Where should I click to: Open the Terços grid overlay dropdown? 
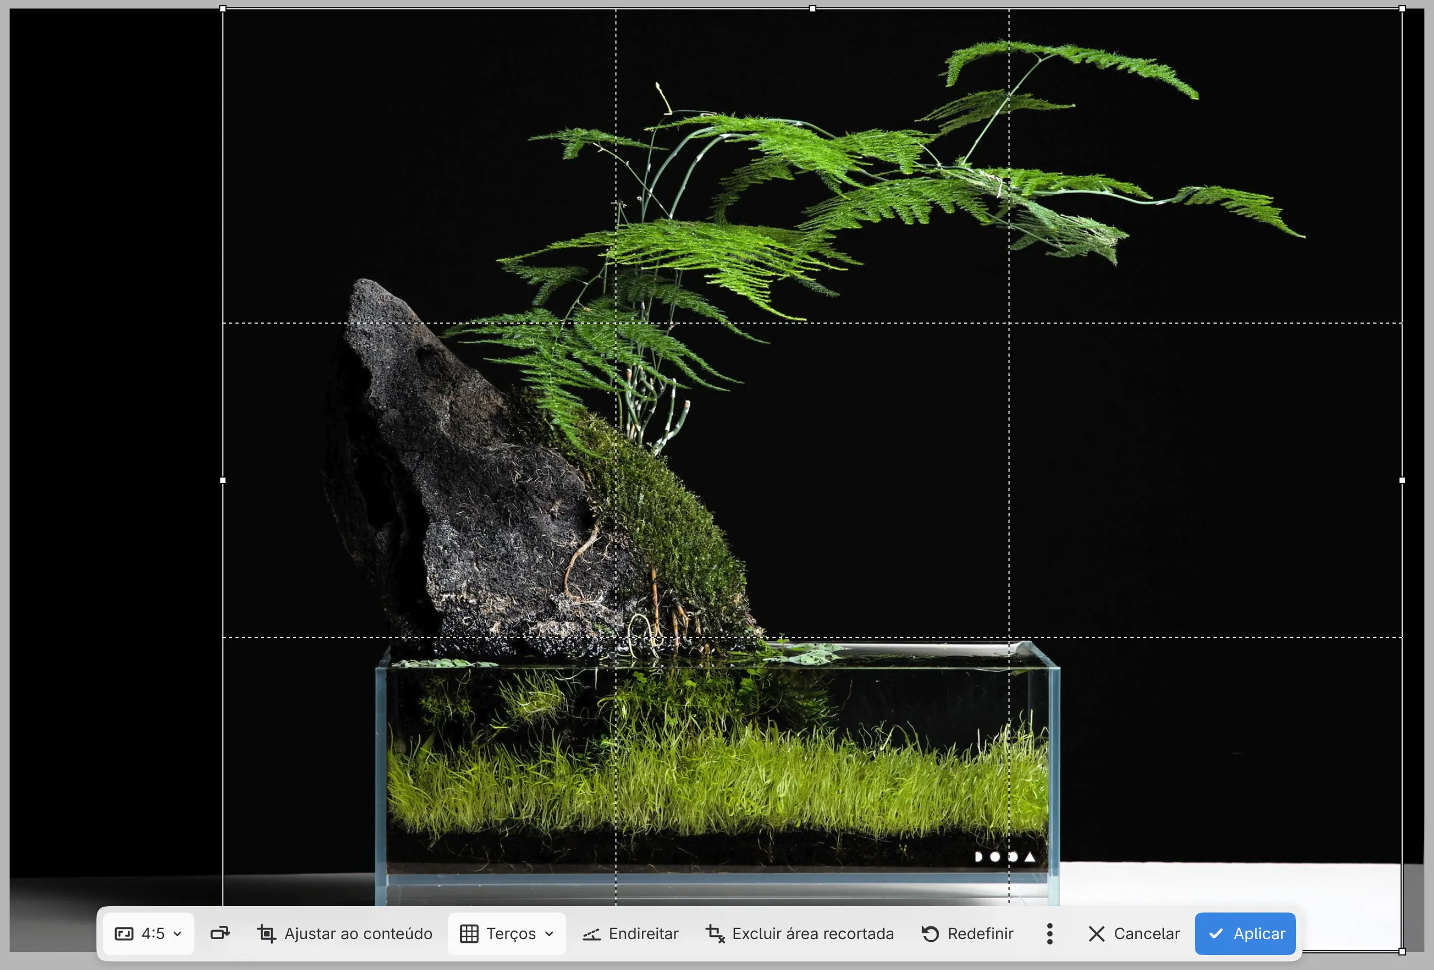coord(507,934)
